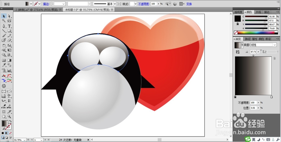Viewport: 281px width, 142px height.
Task: Select the Selection (black arrow) tool
Action: click(x=4, y=16)
